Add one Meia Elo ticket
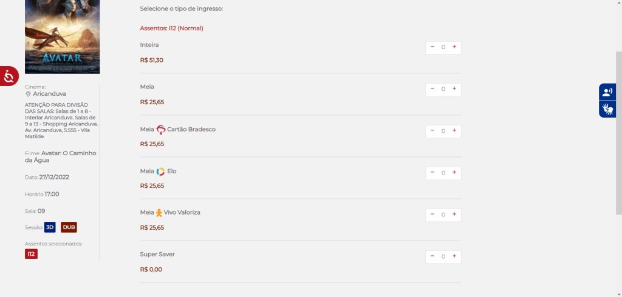 point(454,172)
